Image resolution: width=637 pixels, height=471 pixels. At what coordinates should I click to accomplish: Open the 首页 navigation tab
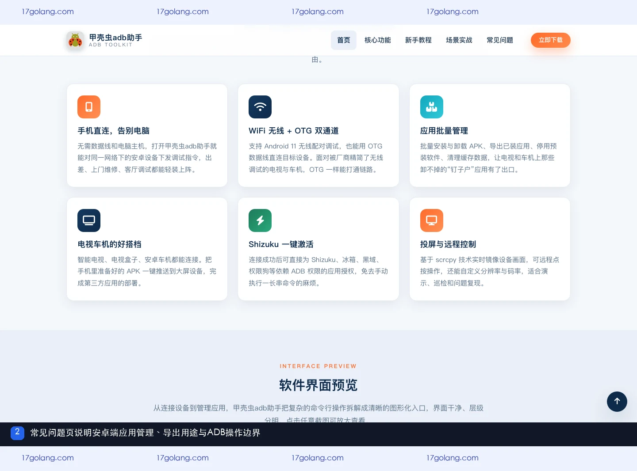point(344,40)
